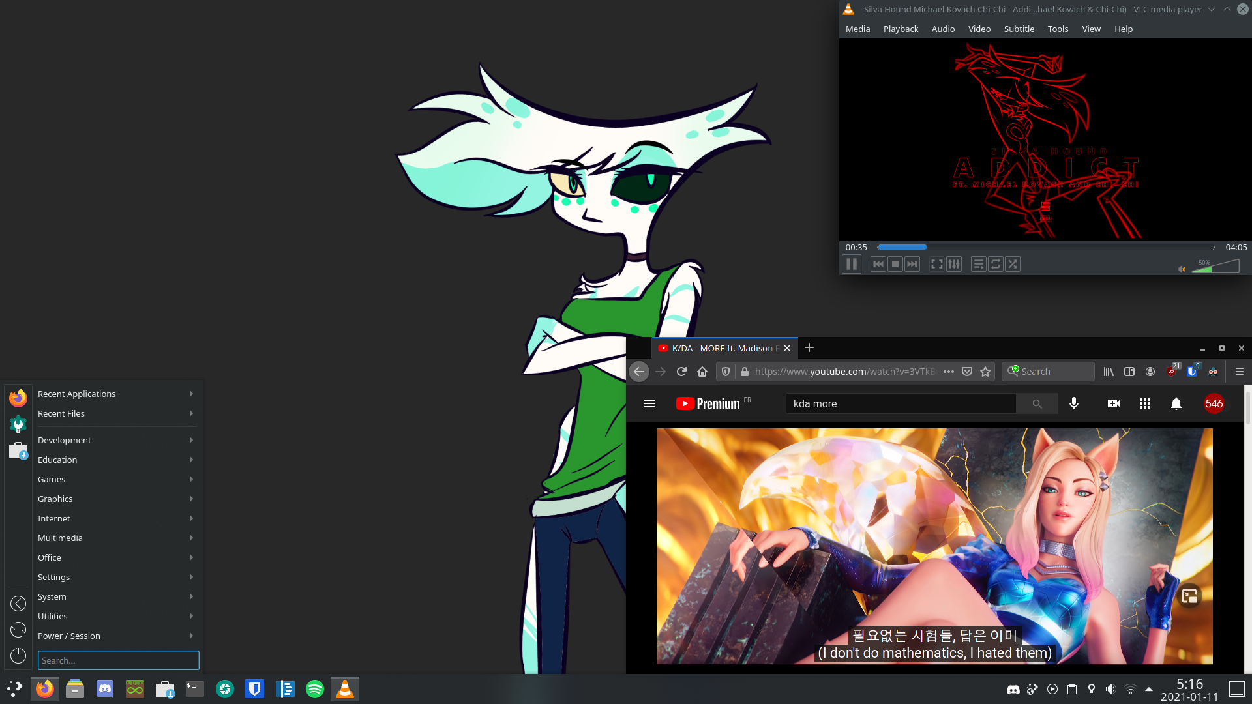Screen dimensions: 1252x704
Task: Show hidden system tray icons
Action: [x=1149, y=689]
